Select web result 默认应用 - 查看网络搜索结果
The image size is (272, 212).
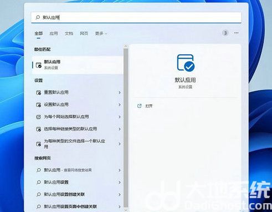pos(78,170)
